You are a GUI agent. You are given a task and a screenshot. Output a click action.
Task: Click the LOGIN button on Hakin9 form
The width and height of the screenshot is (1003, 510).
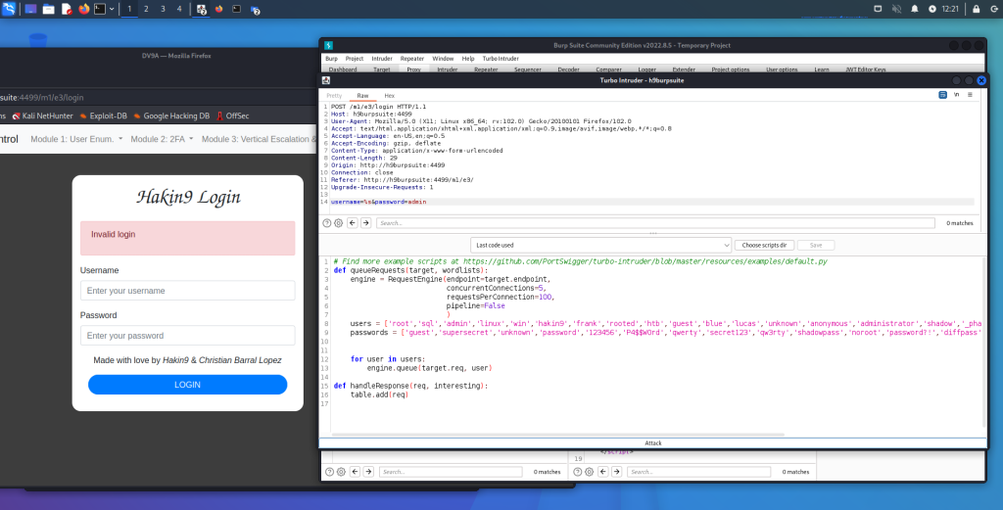[187, 385]
